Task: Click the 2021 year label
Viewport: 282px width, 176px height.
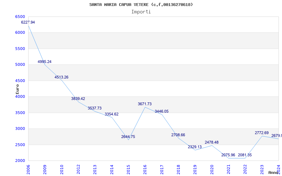Action: tap(228, 170)
